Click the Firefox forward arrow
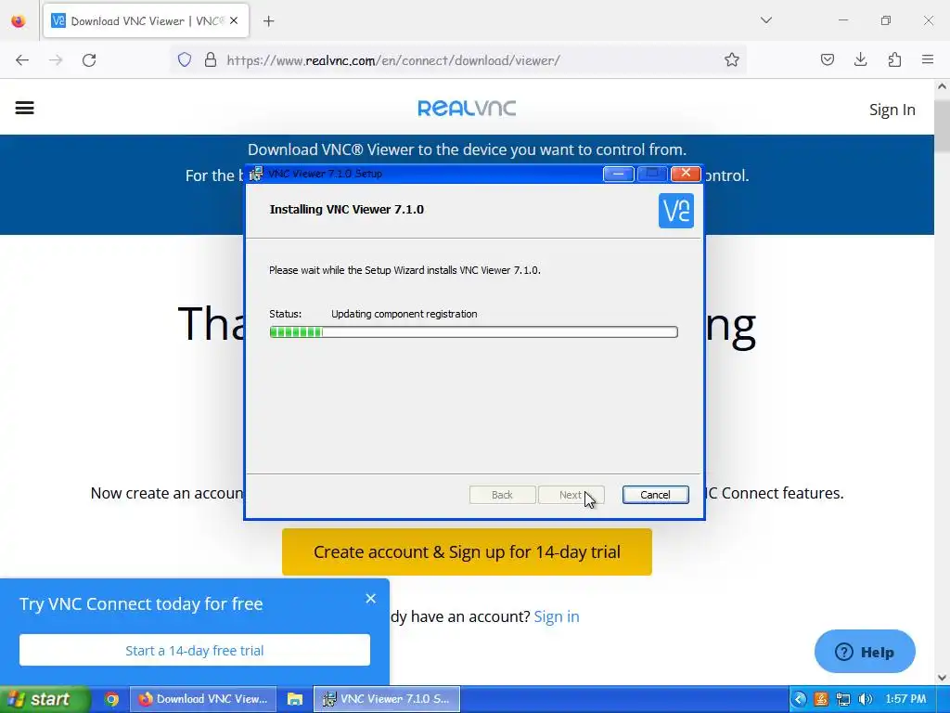The width and height of the screenshot is (950, 713). [56, 60]
